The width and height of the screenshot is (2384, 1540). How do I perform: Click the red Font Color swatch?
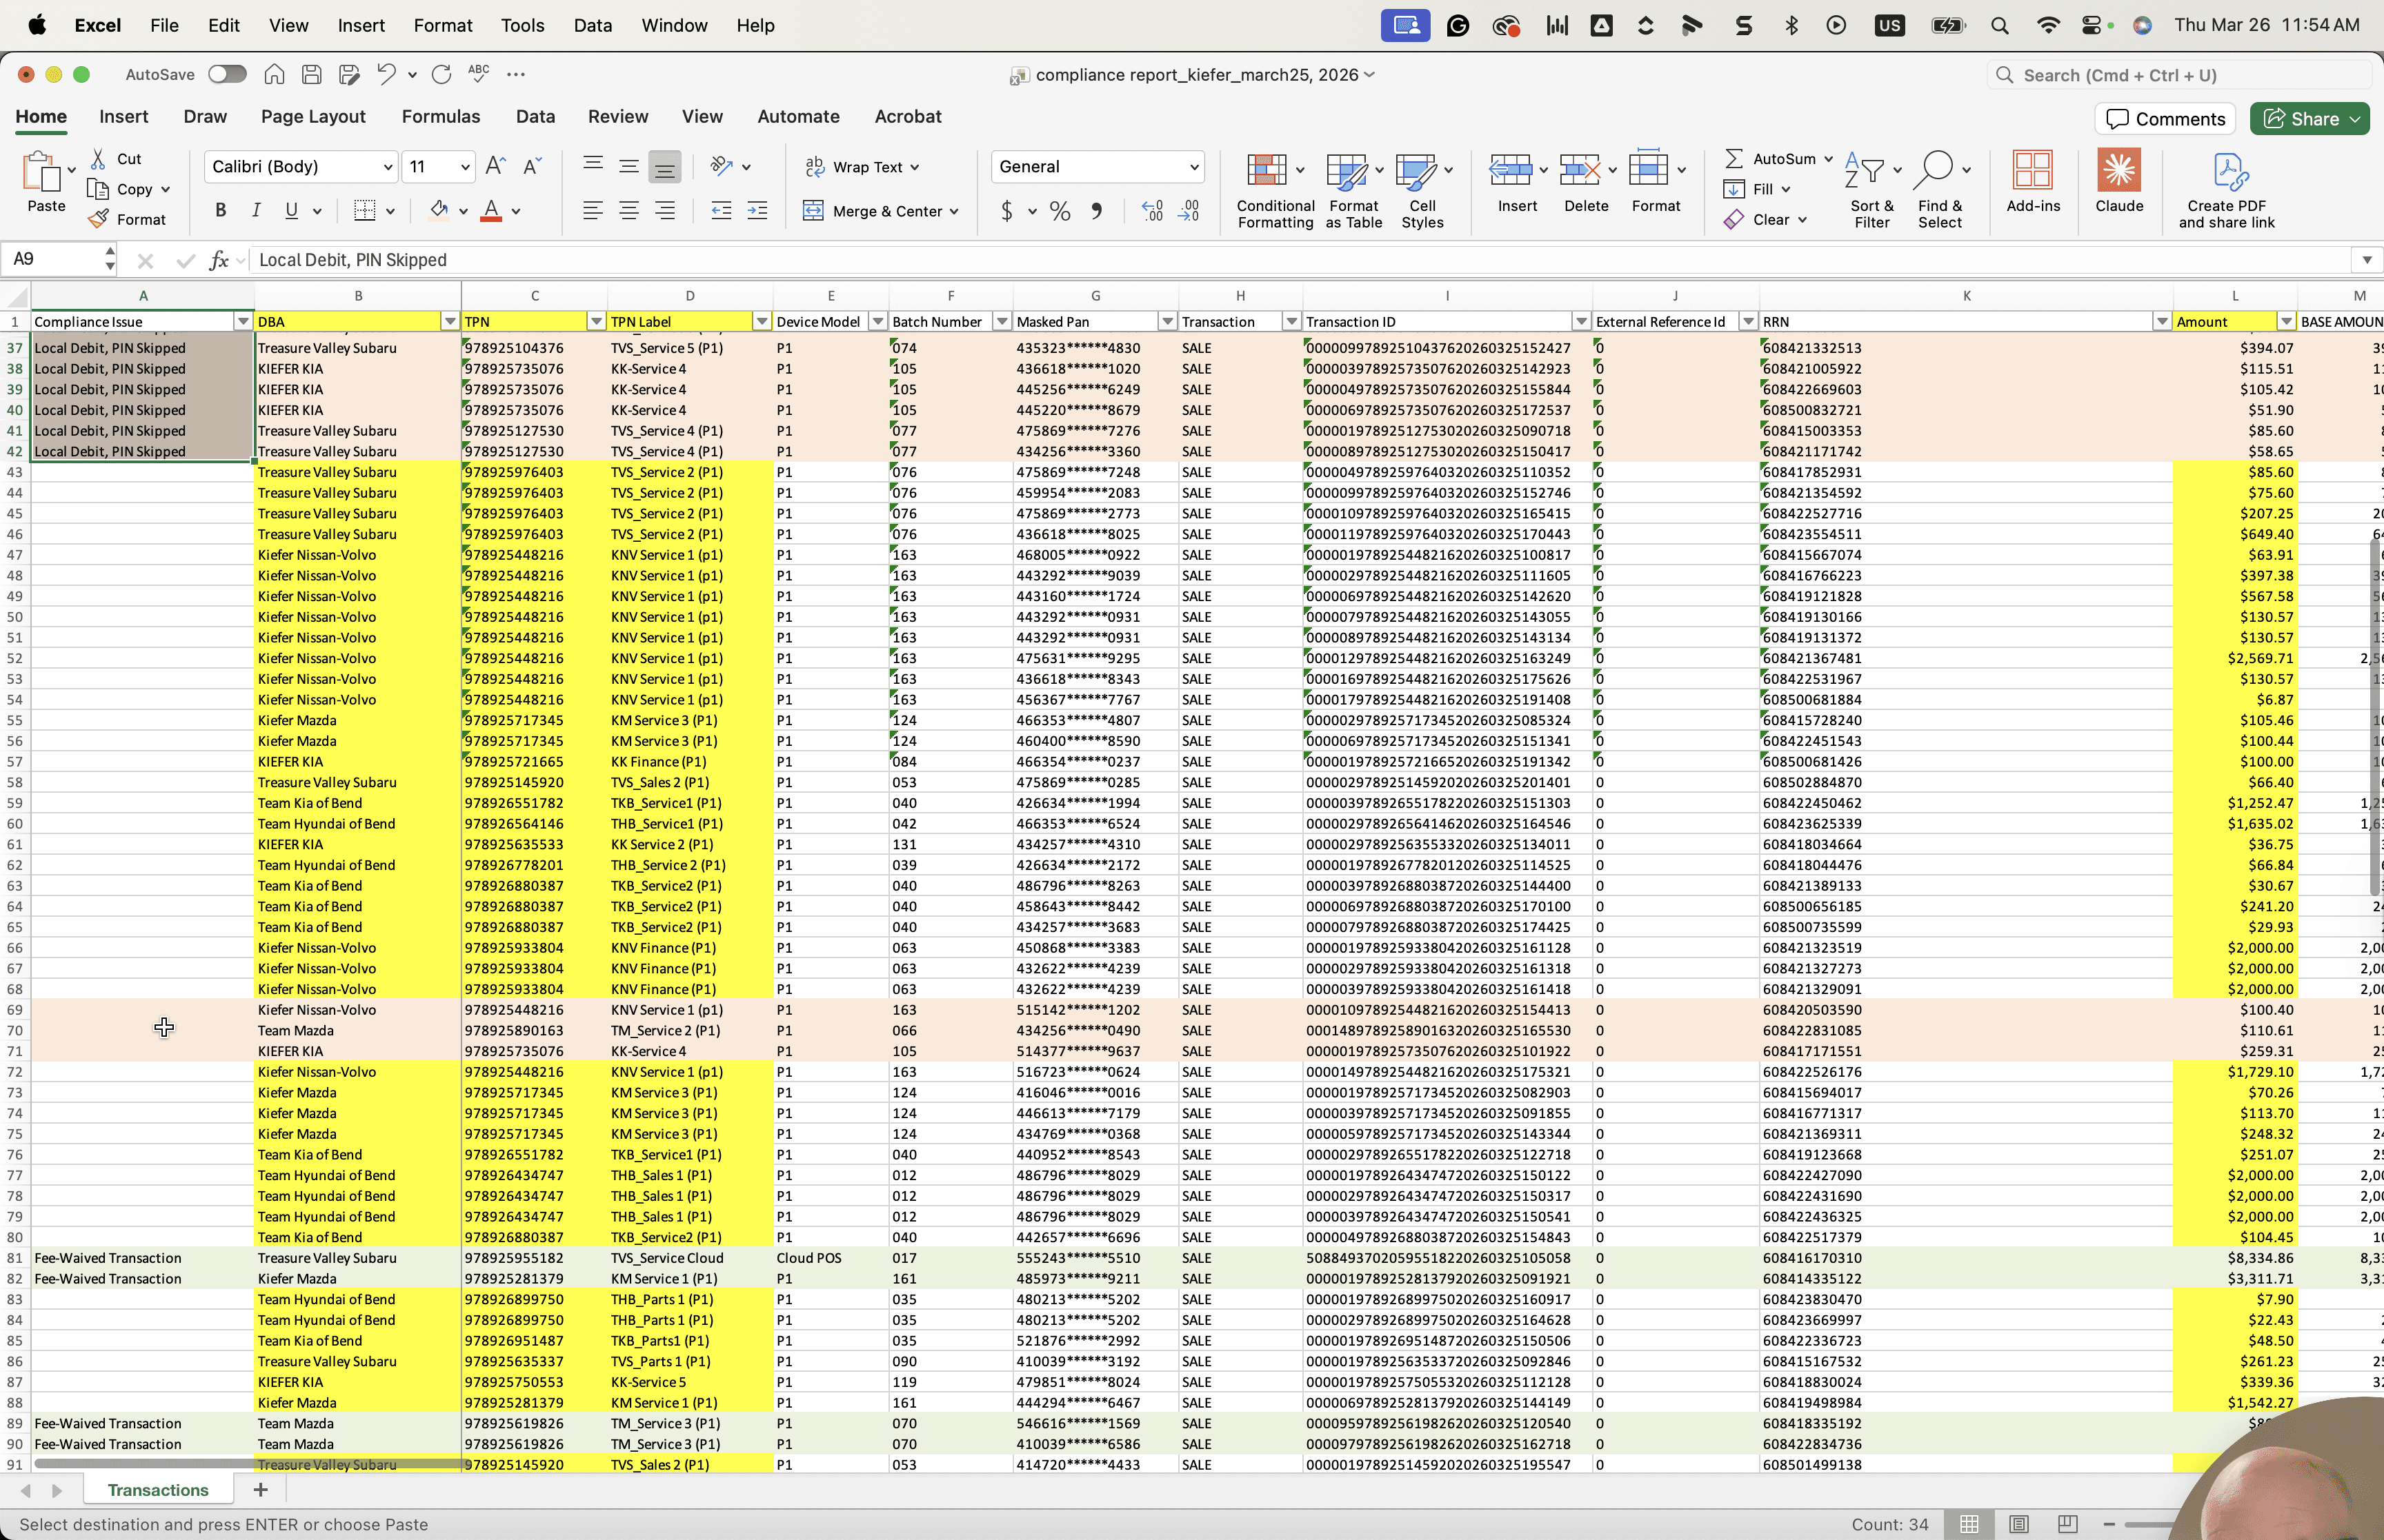(x=491, y=211)
